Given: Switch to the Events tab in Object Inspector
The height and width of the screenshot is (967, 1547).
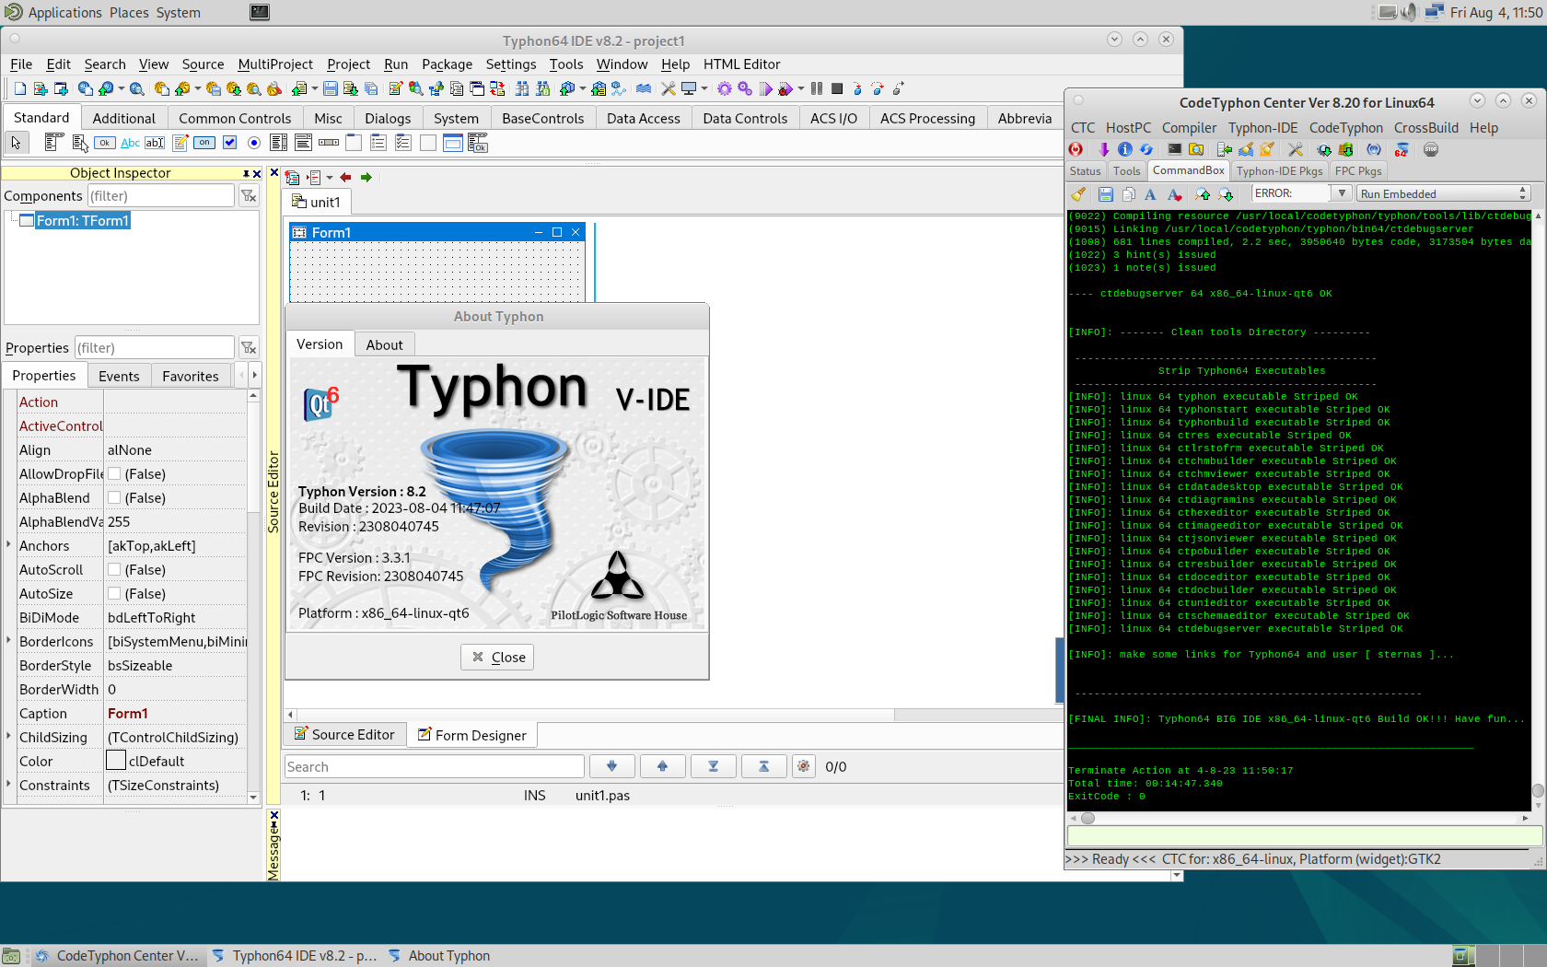Looking at the screenshot, I should 119,376.
